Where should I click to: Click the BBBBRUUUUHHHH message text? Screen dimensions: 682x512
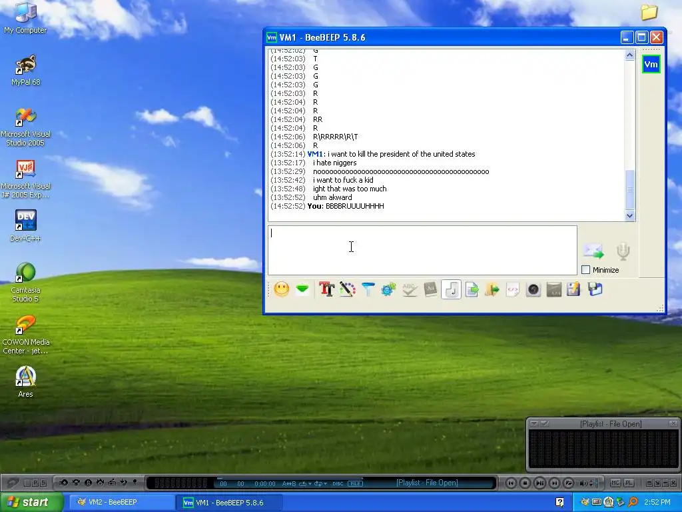tap(355, 206)
